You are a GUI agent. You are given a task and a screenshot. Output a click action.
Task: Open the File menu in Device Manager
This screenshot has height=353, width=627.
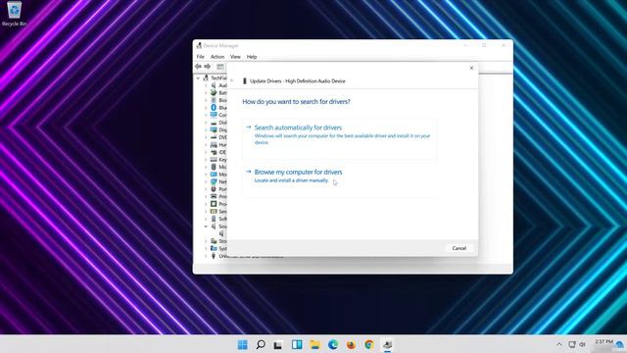[200, 57]
